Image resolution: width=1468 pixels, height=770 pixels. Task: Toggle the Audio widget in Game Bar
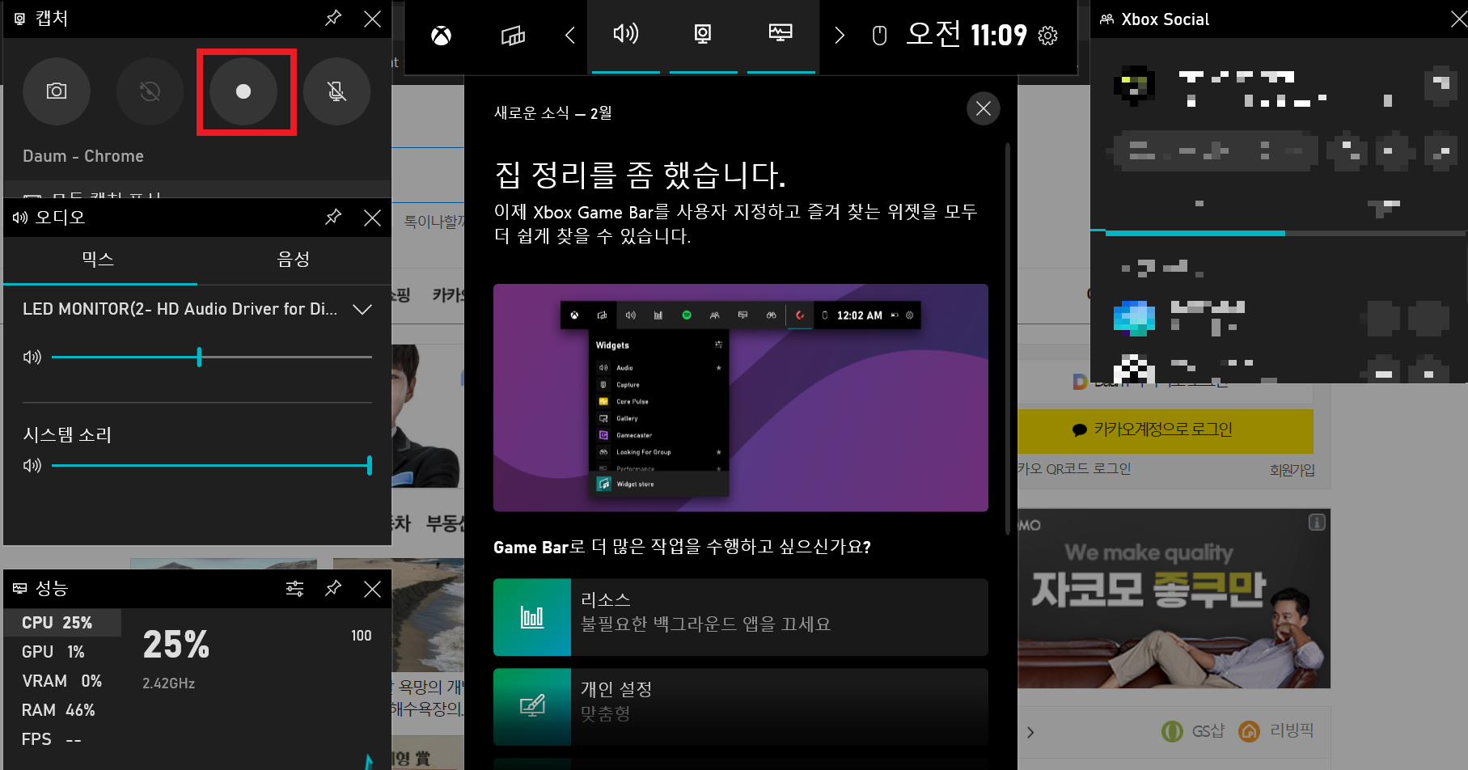626,36
